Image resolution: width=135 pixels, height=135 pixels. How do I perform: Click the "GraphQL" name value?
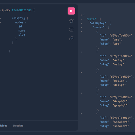[x=120, y=101]
